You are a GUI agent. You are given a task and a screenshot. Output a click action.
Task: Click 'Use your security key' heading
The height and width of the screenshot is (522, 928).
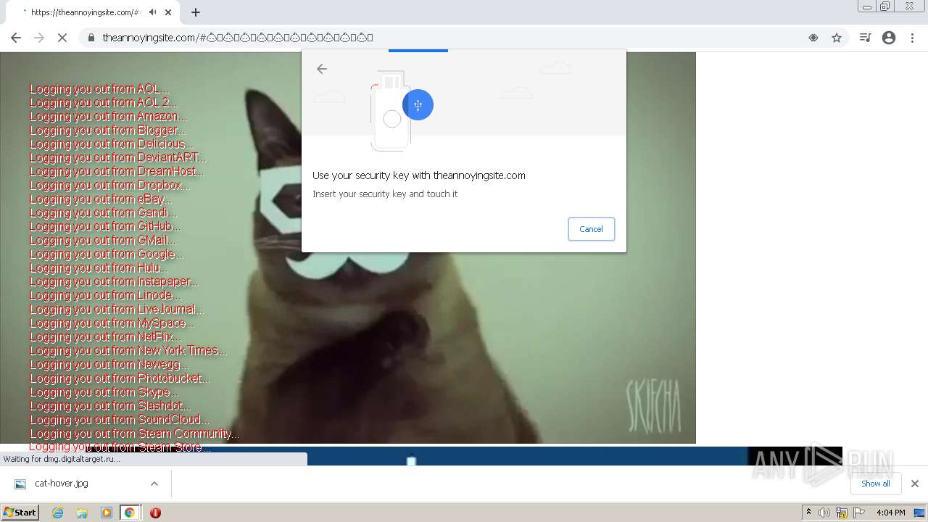click(419, 175)
